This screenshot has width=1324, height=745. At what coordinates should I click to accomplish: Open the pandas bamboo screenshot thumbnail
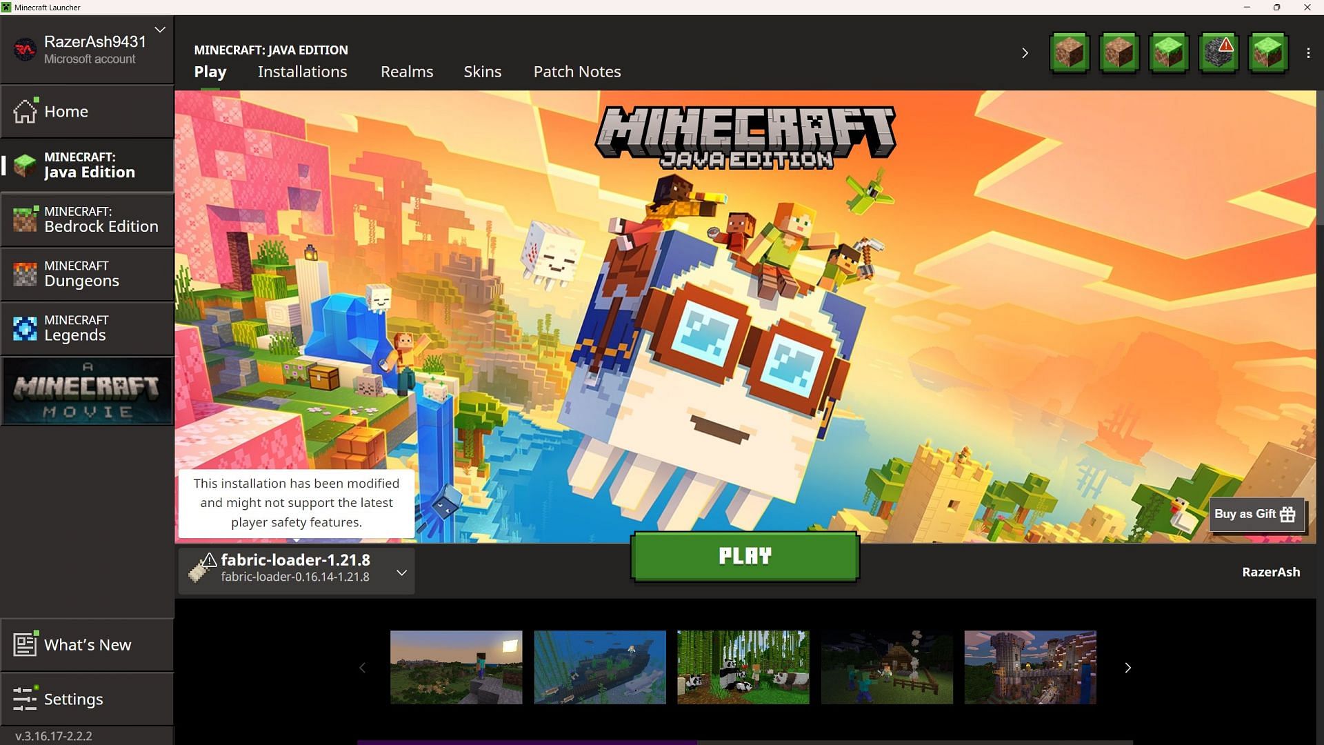[x=743, y=667]
